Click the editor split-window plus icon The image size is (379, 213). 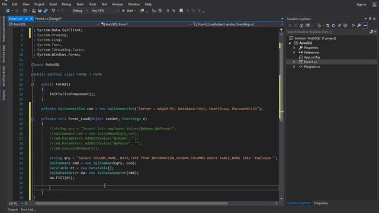[x=281, y=30]
